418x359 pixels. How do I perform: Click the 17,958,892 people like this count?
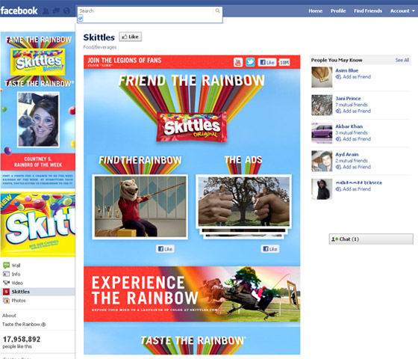click(22, 343)
